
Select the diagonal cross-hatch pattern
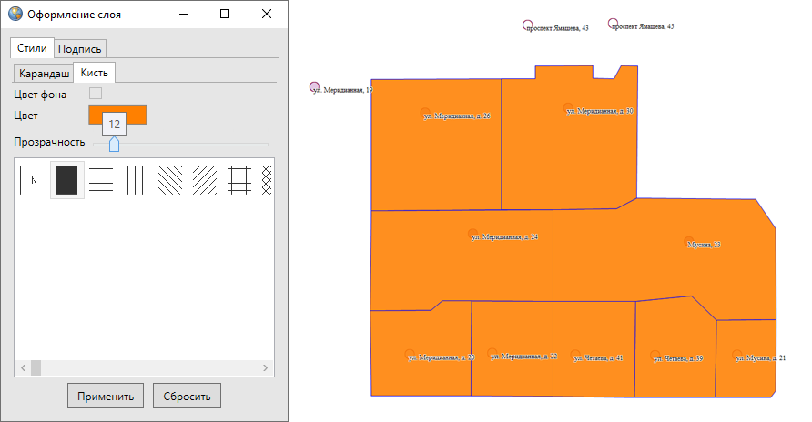pos(267,180)
